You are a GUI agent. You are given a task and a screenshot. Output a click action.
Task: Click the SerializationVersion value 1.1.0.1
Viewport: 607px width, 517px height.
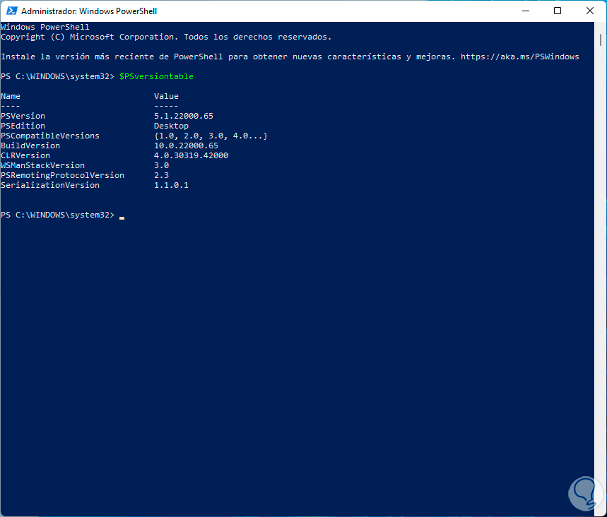171,185
